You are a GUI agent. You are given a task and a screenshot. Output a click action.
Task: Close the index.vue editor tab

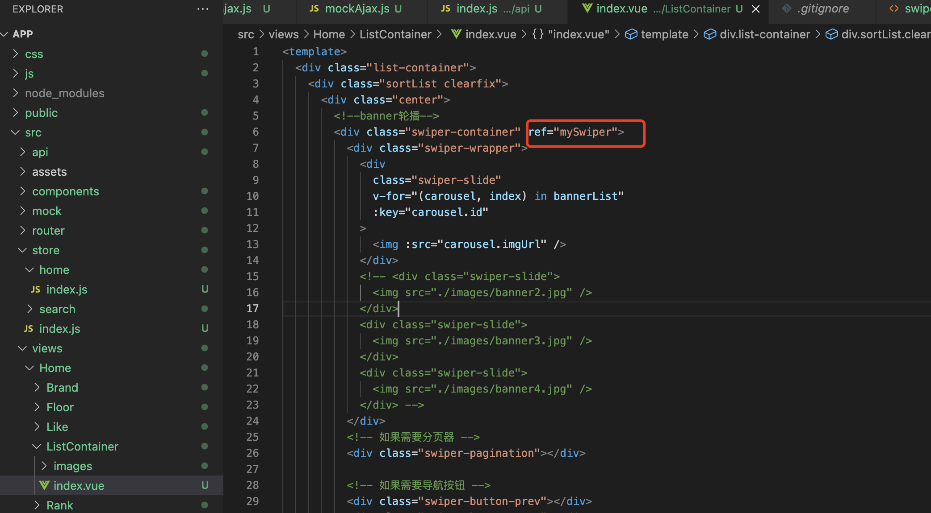click(756, 9)
